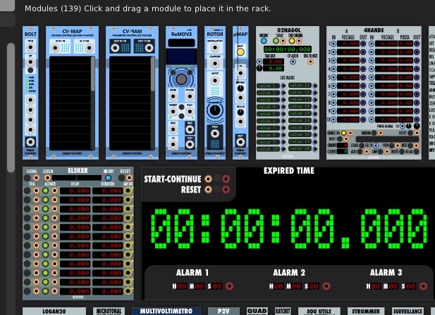Select the µMAP module
The height and width of the screenshot is (315, 435).
pyautogui.click(x=240, y=93)
